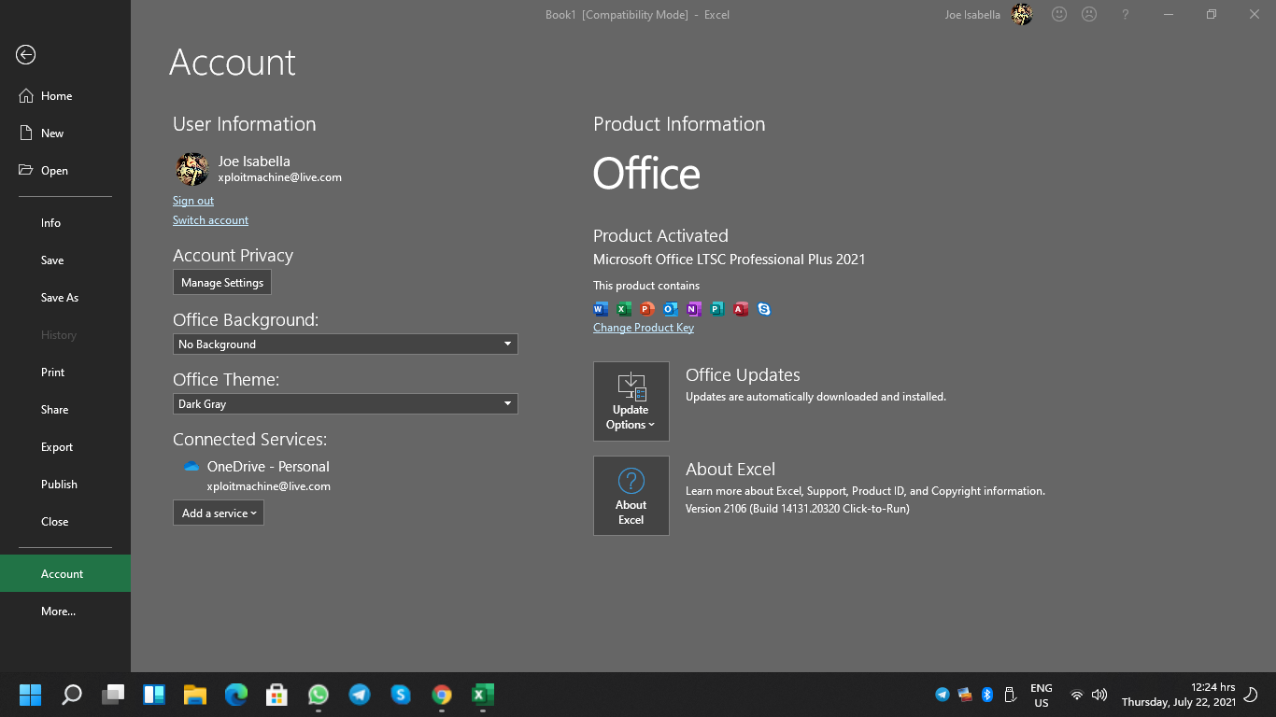The width and height of the screenshot is (1276, 717).
Task: Click the Joe Isabella name in title bar
Action: pyautogui.click(x=972, y=15)
